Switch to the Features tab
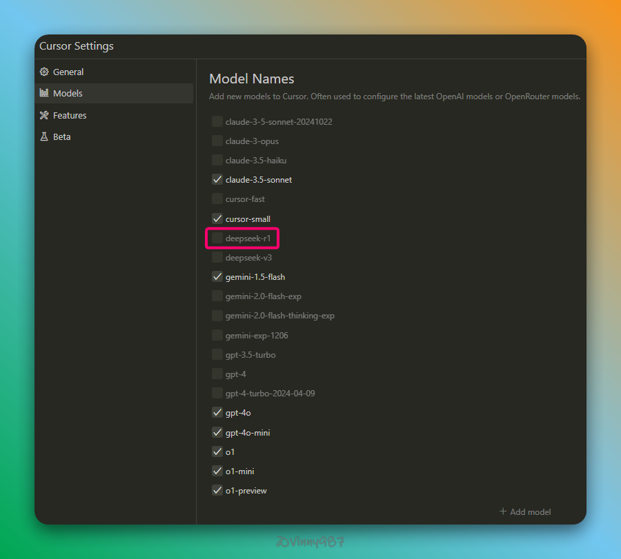The width and height of the screenshot is (621, 559). pos(70,115)
